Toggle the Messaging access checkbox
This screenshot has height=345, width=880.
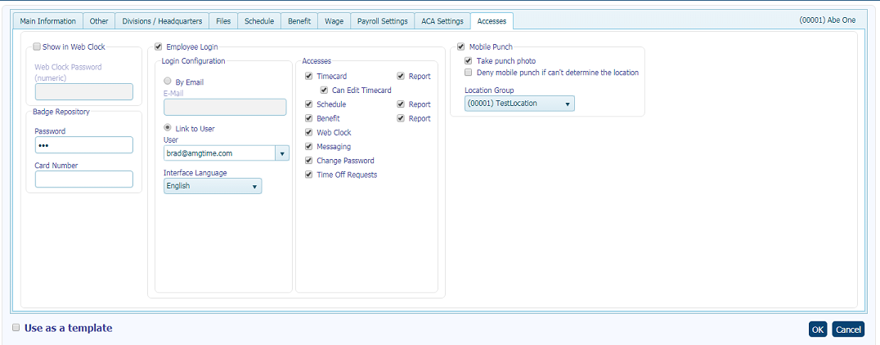[308, 146]
